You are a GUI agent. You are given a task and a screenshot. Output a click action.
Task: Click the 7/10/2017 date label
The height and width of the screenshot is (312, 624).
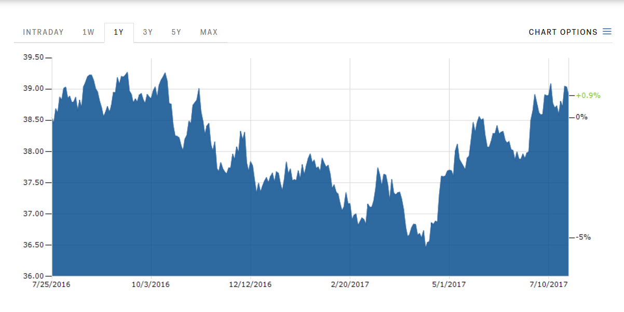(x=549, y=284)
